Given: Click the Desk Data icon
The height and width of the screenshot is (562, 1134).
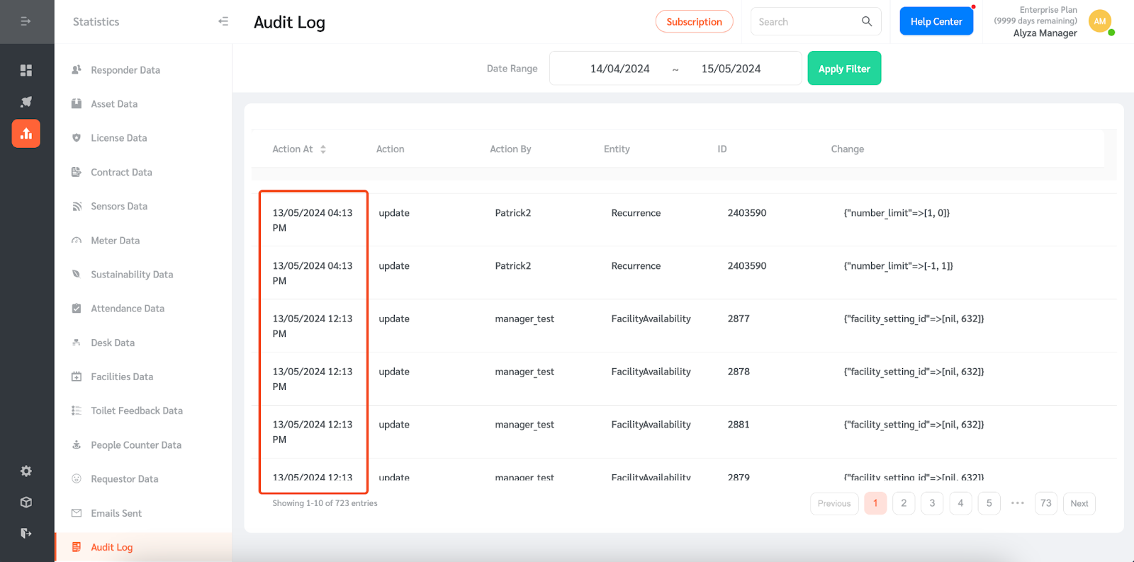Looking at the screenshot, I should (x=77, y=343).
